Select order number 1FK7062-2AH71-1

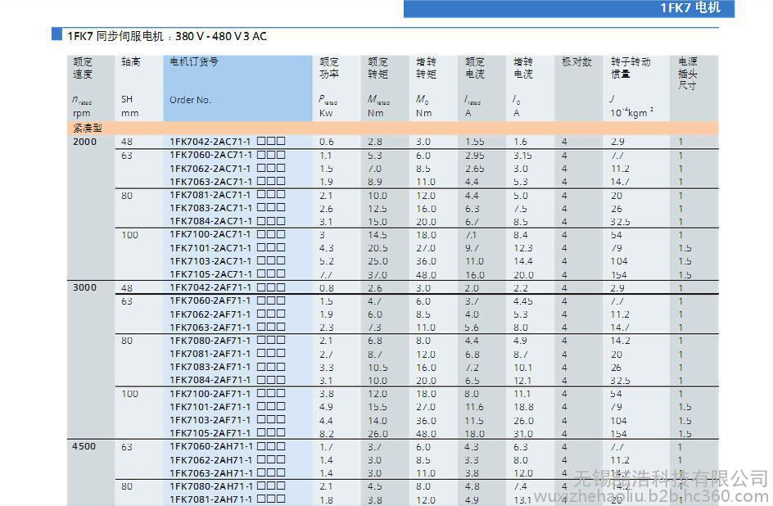(x=211, y=460)
